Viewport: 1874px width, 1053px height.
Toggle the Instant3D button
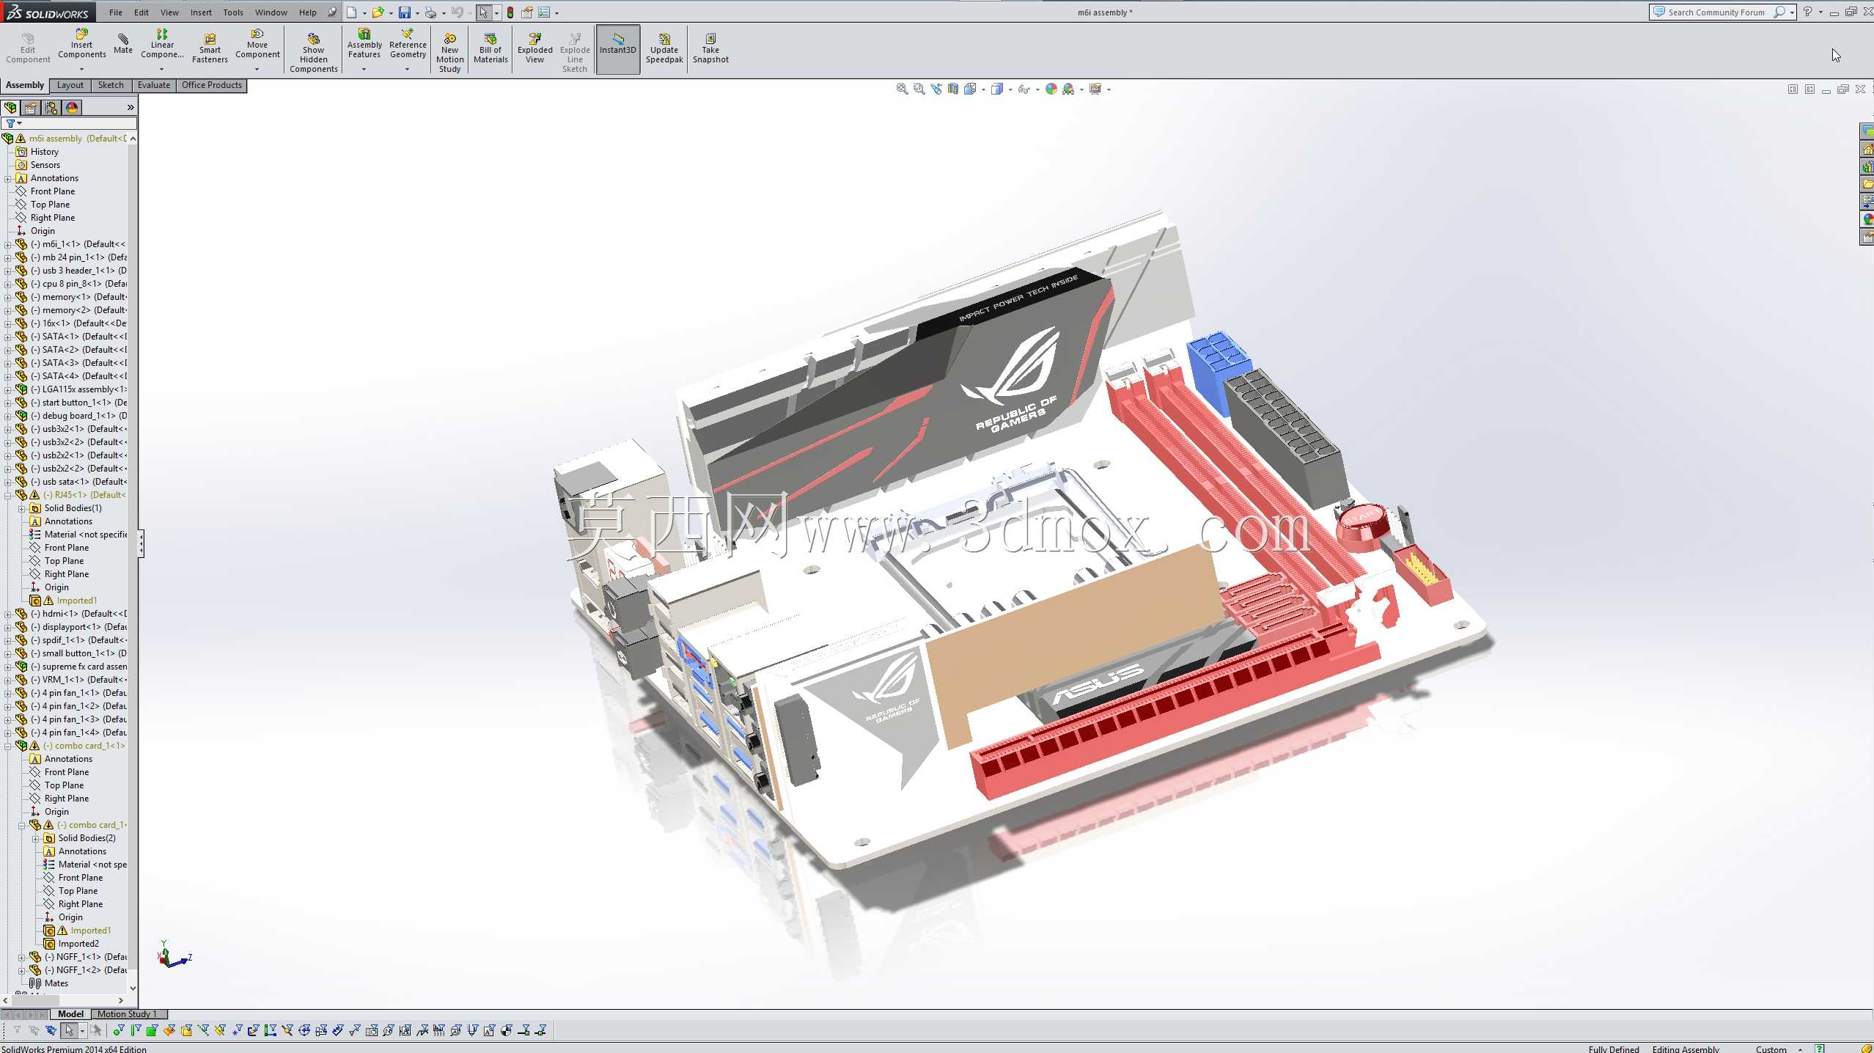click(x=618, y=49)
